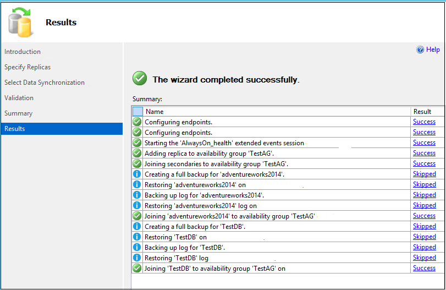Click the Help question mark icon
This screenshot has height=290, width=446.
coord(420,50)
